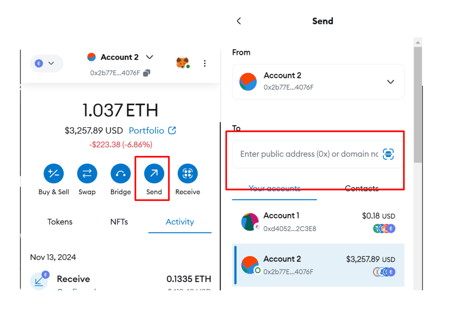Switch to the NFTs tab
Image resolution: width=452 pixels, height=312 pixels.
(x=119, y=222)
